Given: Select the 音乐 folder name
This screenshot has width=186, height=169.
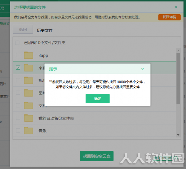Looking at the screenshot, I should [42, 131].
